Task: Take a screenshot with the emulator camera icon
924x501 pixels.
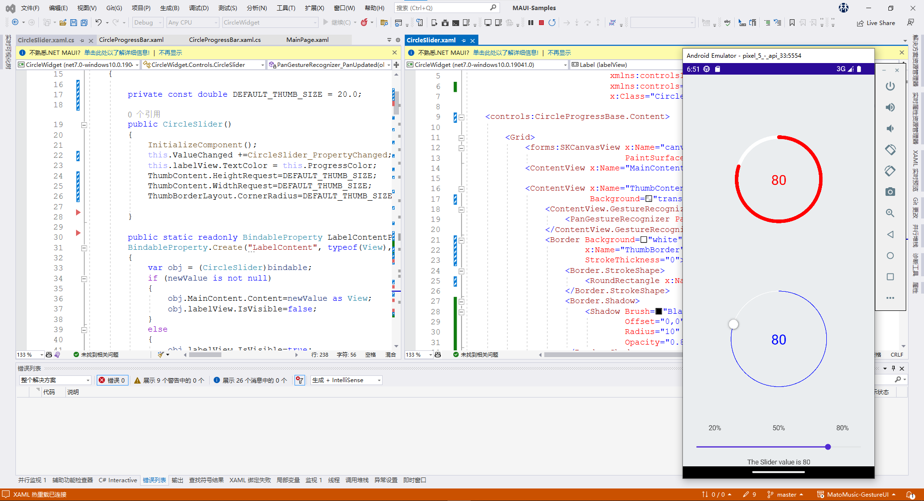Action: (890, 192)
